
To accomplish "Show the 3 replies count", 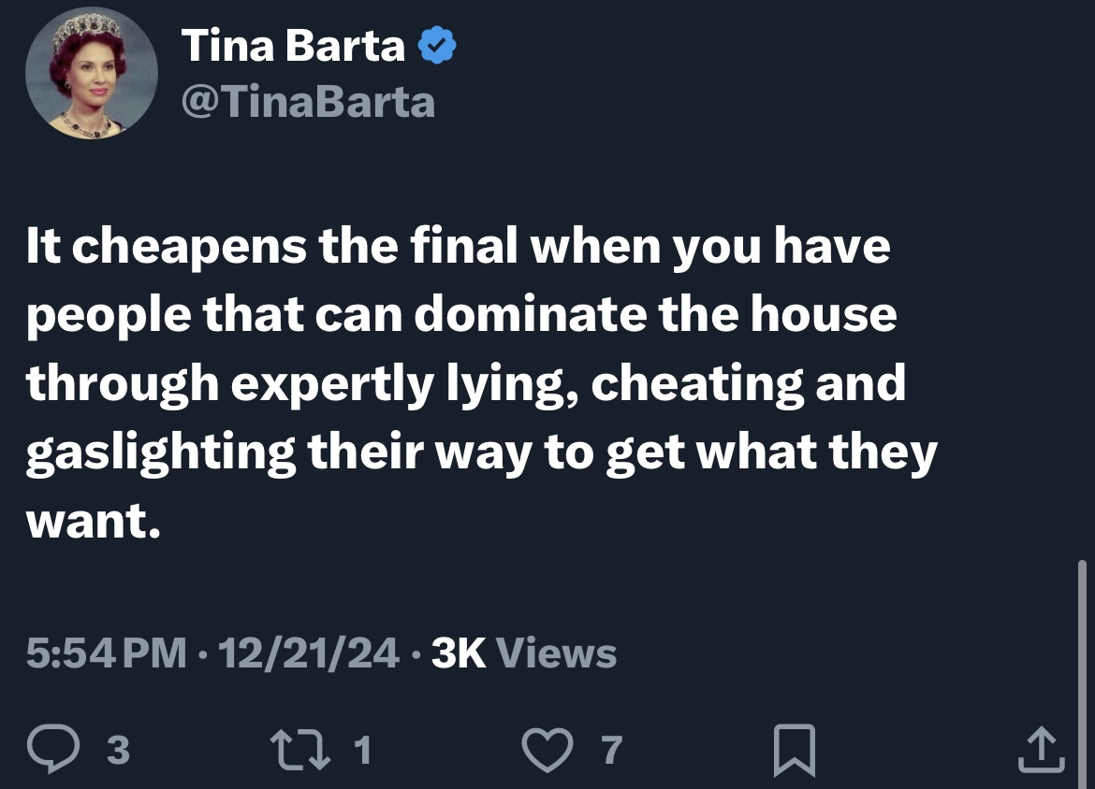I will 118,750.
